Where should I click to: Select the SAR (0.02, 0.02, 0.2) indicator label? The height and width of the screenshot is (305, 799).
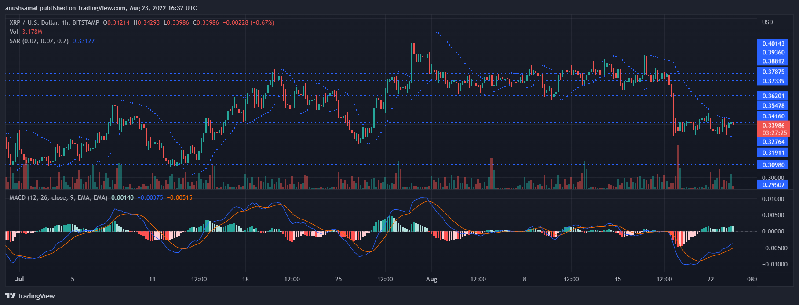39,41
